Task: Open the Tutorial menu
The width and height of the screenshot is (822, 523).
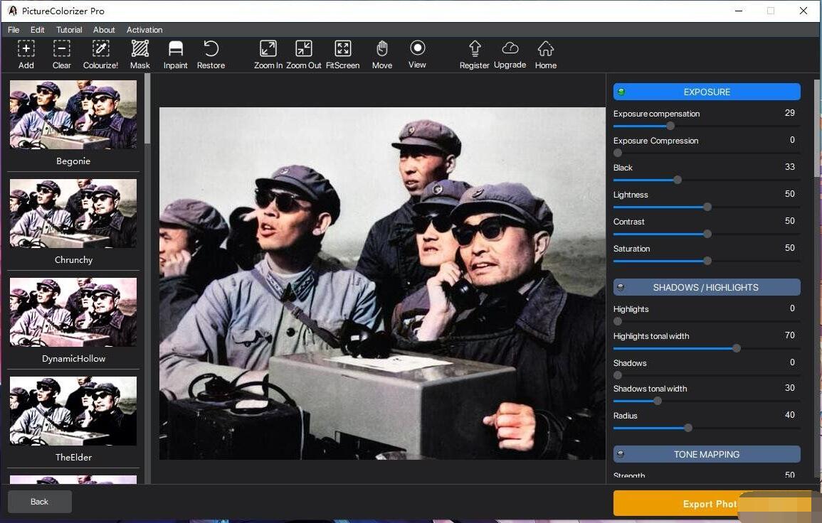Action: [x=69, y=30]
